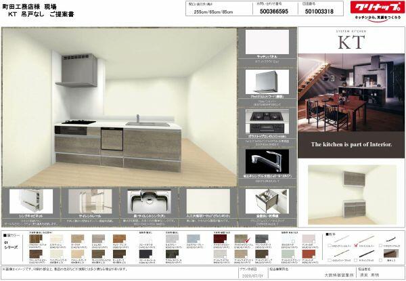Select the large KT title logo

(x=351, y=43)
